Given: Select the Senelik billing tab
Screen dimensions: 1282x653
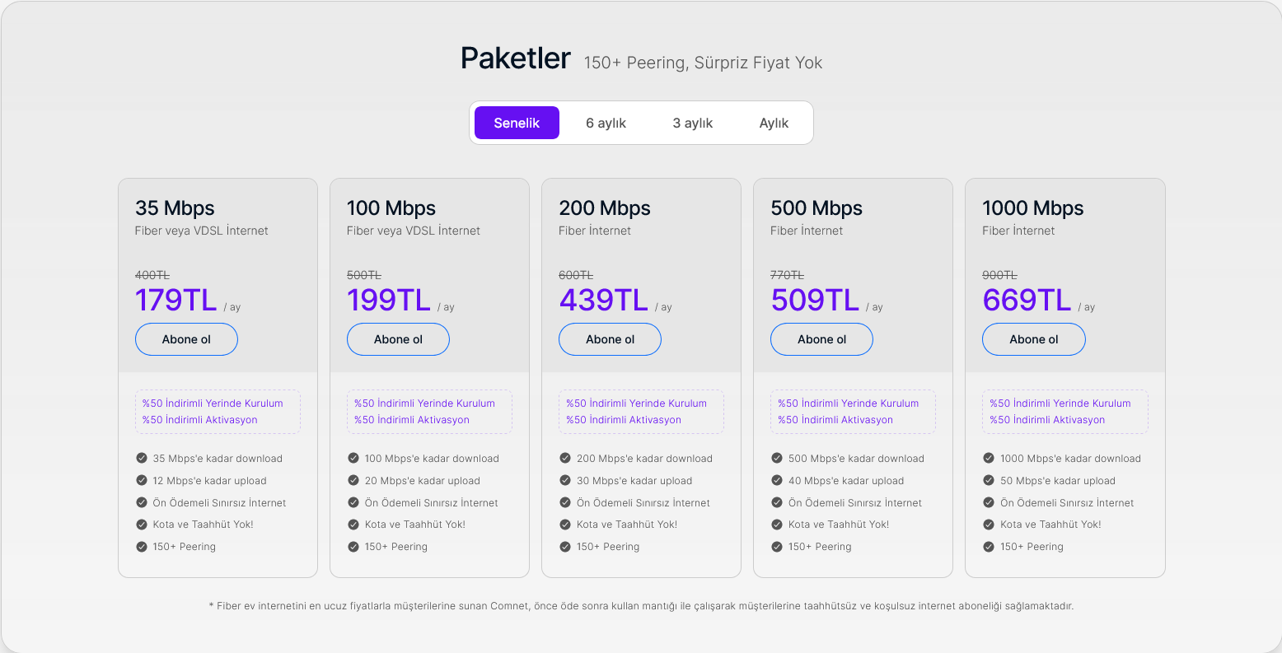Looking at the screenshot, I should (517, 123).
